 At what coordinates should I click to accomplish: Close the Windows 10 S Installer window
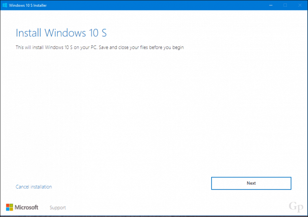pos(300,5)
